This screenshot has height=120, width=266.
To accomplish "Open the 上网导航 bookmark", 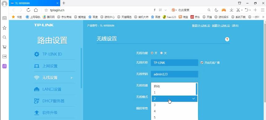I will click(33, 17).
